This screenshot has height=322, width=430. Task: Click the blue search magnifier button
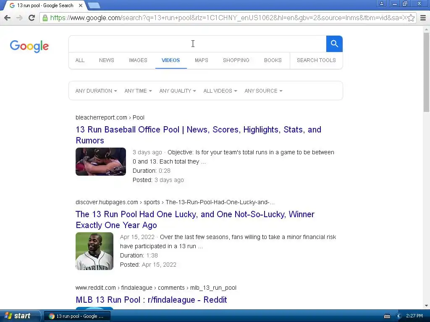coord(334,44)
